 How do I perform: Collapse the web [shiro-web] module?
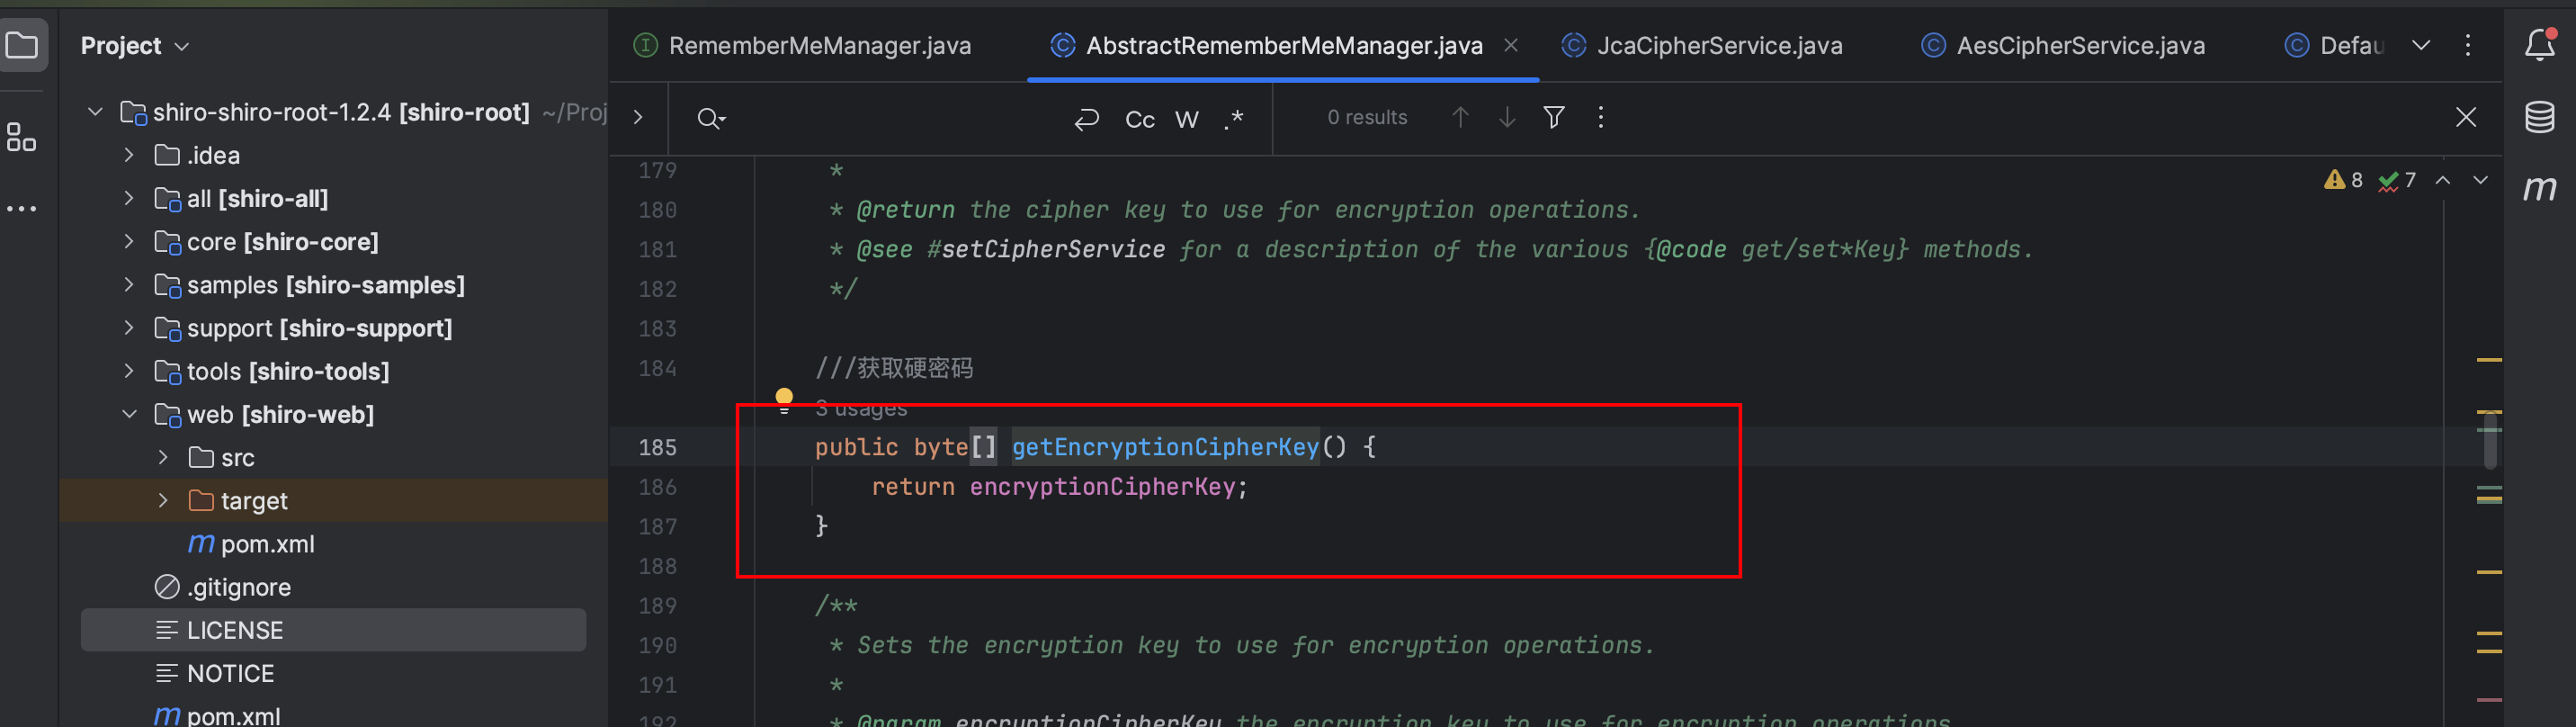[x=128, y=413]
